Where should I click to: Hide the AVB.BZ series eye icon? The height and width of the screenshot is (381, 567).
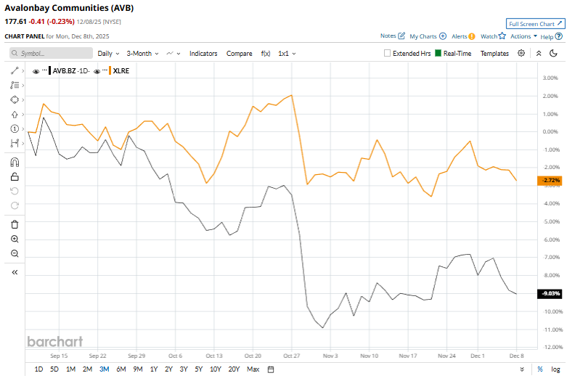36,72
